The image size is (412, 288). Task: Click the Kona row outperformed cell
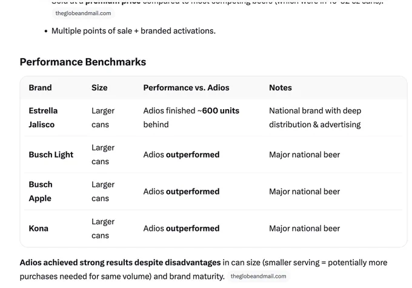point(181,229)
